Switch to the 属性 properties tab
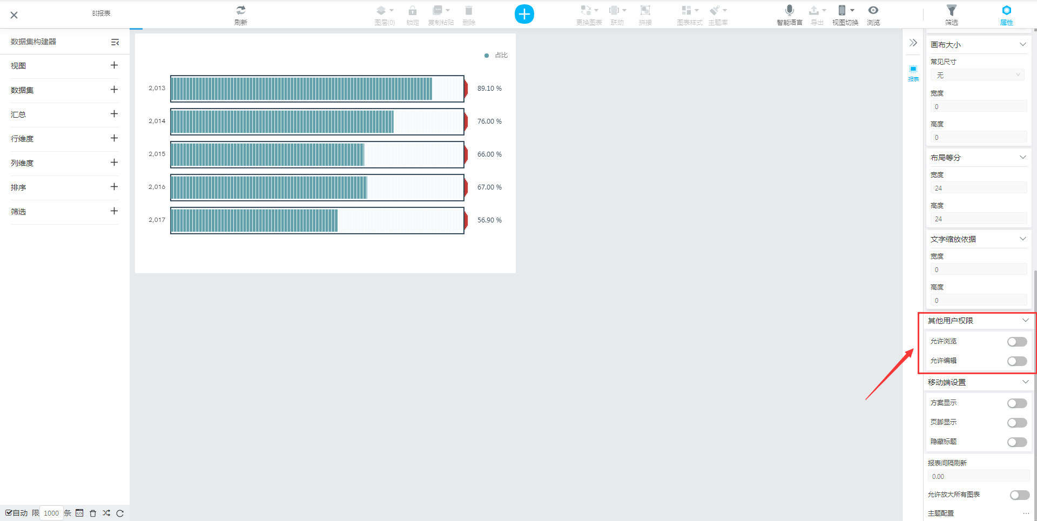The image size is (1037, 521). coord(1007,15)
